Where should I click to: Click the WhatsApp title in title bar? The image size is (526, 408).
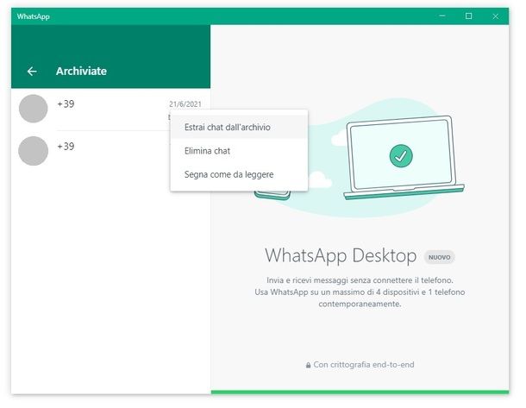[x=34, y=16]
